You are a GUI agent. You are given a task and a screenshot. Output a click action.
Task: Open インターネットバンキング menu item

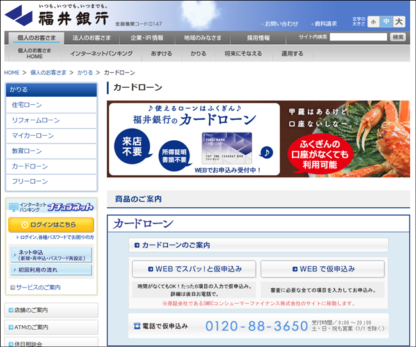point(101,53)
